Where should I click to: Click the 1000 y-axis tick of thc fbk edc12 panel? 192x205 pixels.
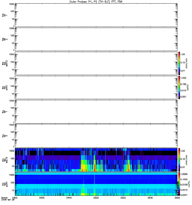point(12,151)
